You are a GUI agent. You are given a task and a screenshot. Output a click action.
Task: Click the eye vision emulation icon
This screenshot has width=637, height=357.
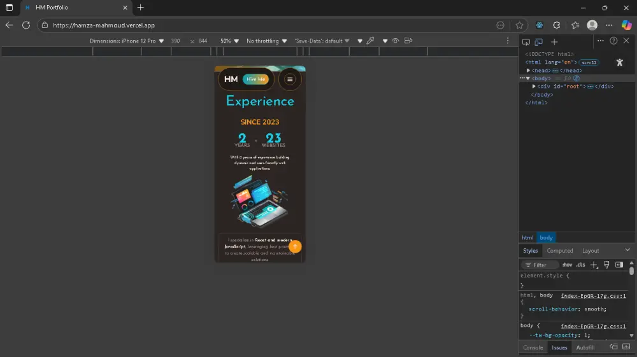(x=396, y=41)
